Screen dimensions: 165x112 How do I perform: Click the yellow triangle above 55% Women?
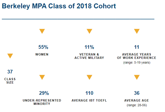[x=42, y=31]
